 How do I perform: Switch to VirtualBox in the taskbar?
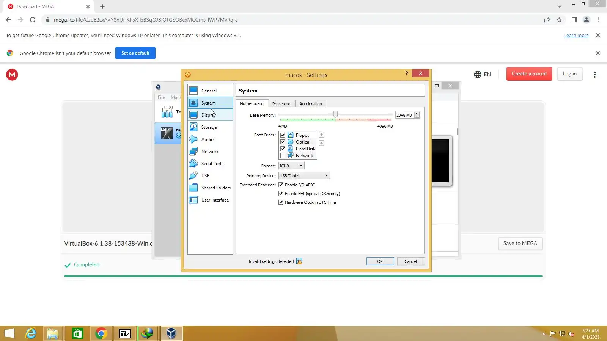[171, 333]
